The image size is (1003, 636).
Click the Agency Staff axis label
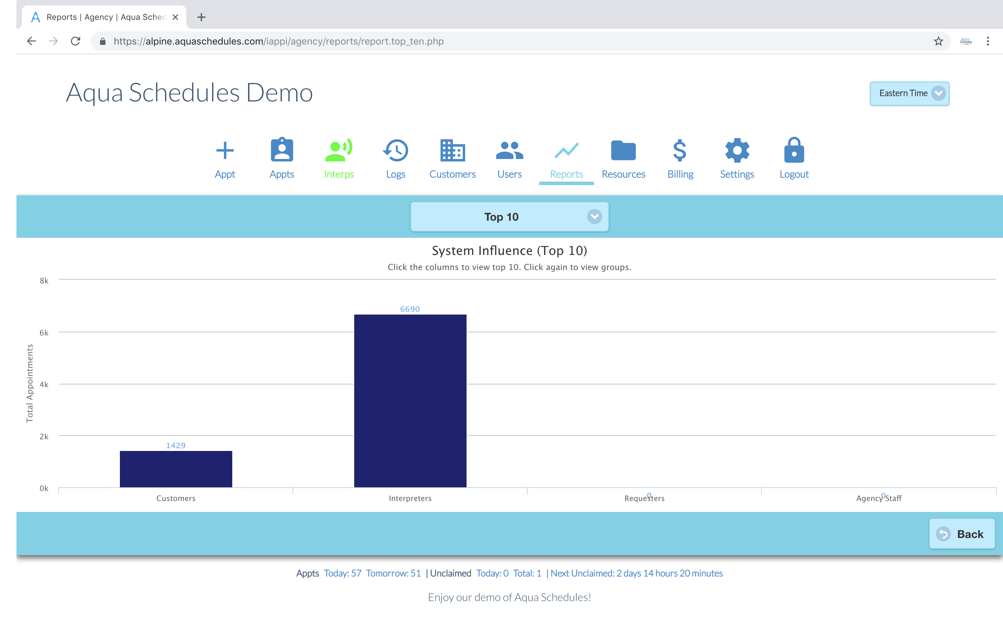[878, 498]
